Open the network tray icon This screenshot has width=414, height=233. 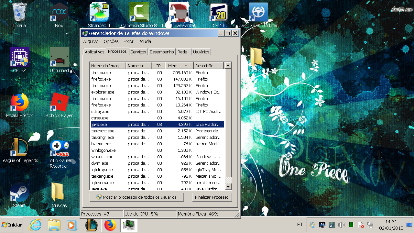(x=371, y=225)
